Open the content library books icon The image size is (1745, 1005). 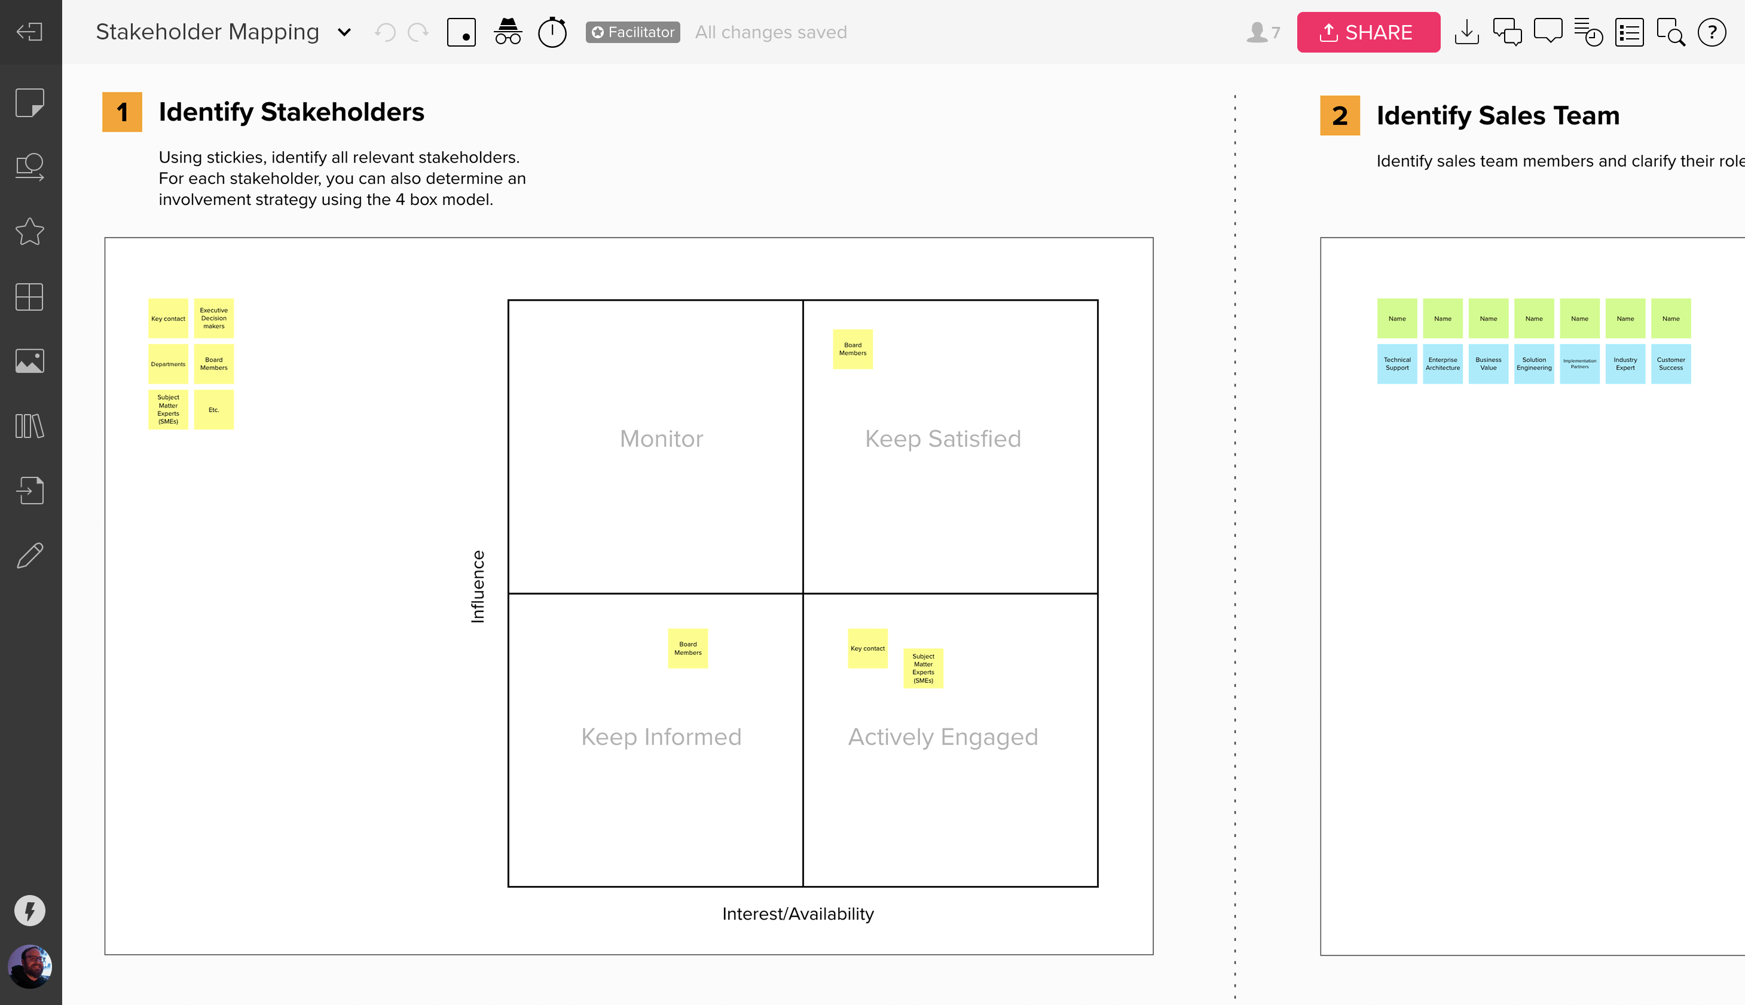click(30, 426)
